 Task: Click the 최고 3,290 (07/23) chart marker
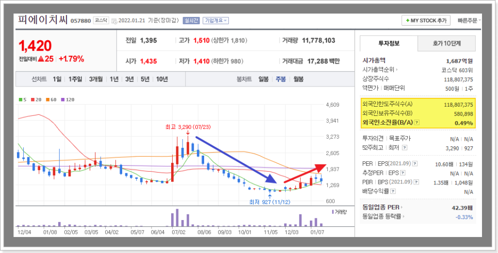[188, 127]
